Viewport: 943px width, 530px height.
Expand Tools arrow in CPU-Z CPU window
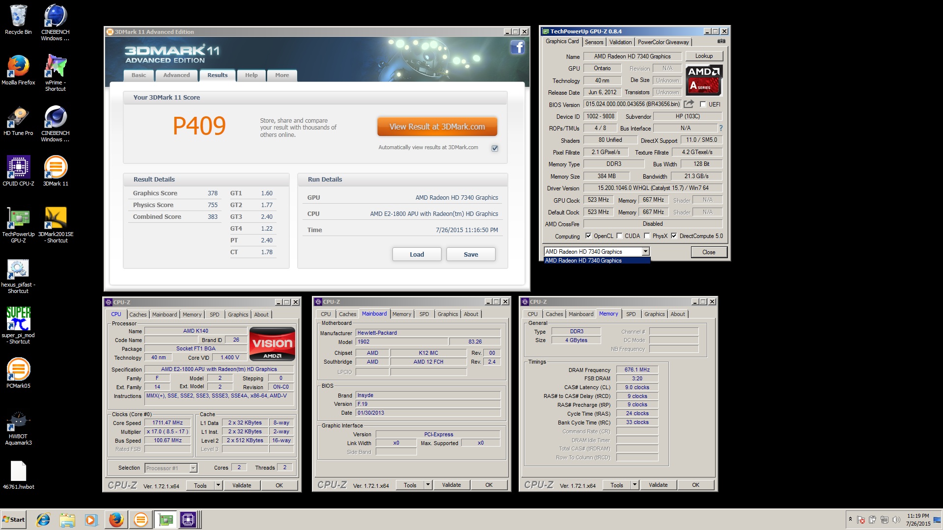point(218,485)
